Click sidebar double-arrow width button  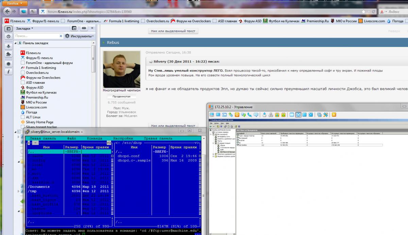[84, 28]
